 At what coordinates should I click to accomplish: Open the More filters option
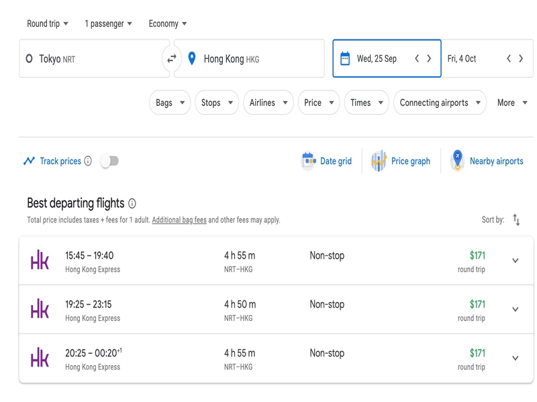pos(512,103)
